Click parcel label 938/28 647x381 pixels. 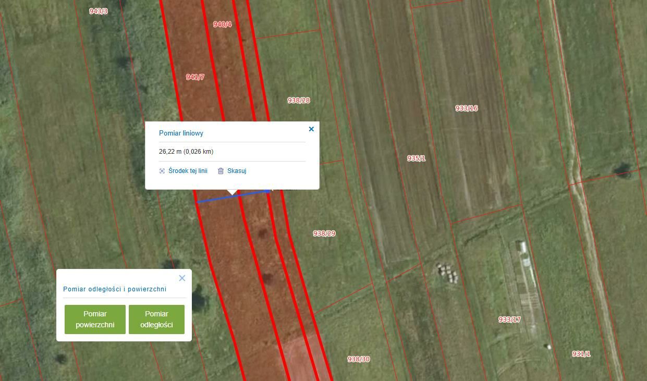click(299, 100)
